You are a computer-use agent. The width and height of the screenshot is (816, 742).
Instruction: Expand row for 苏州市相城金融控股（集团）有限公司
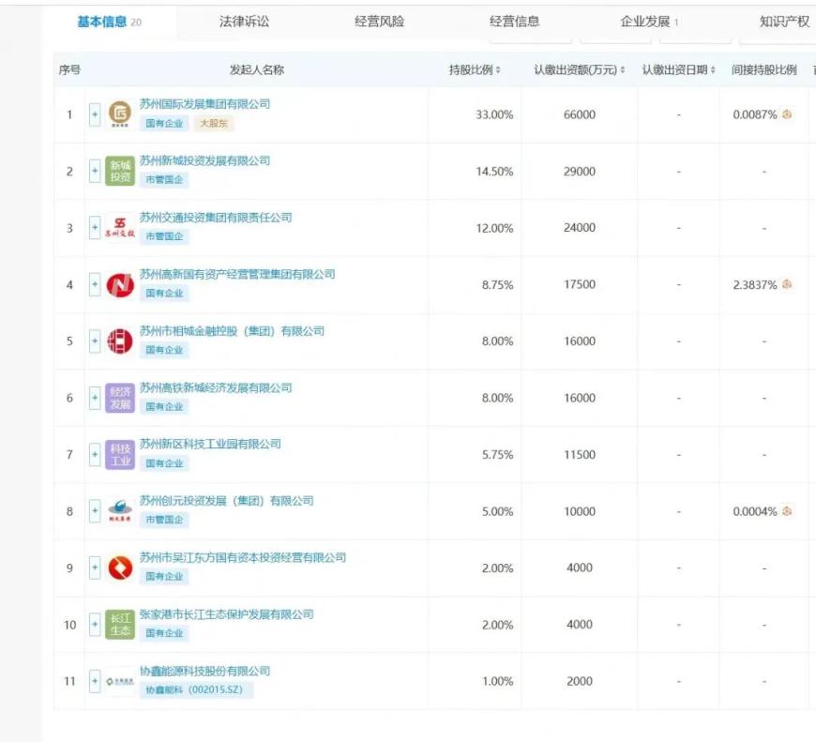[x=95, y=341]
